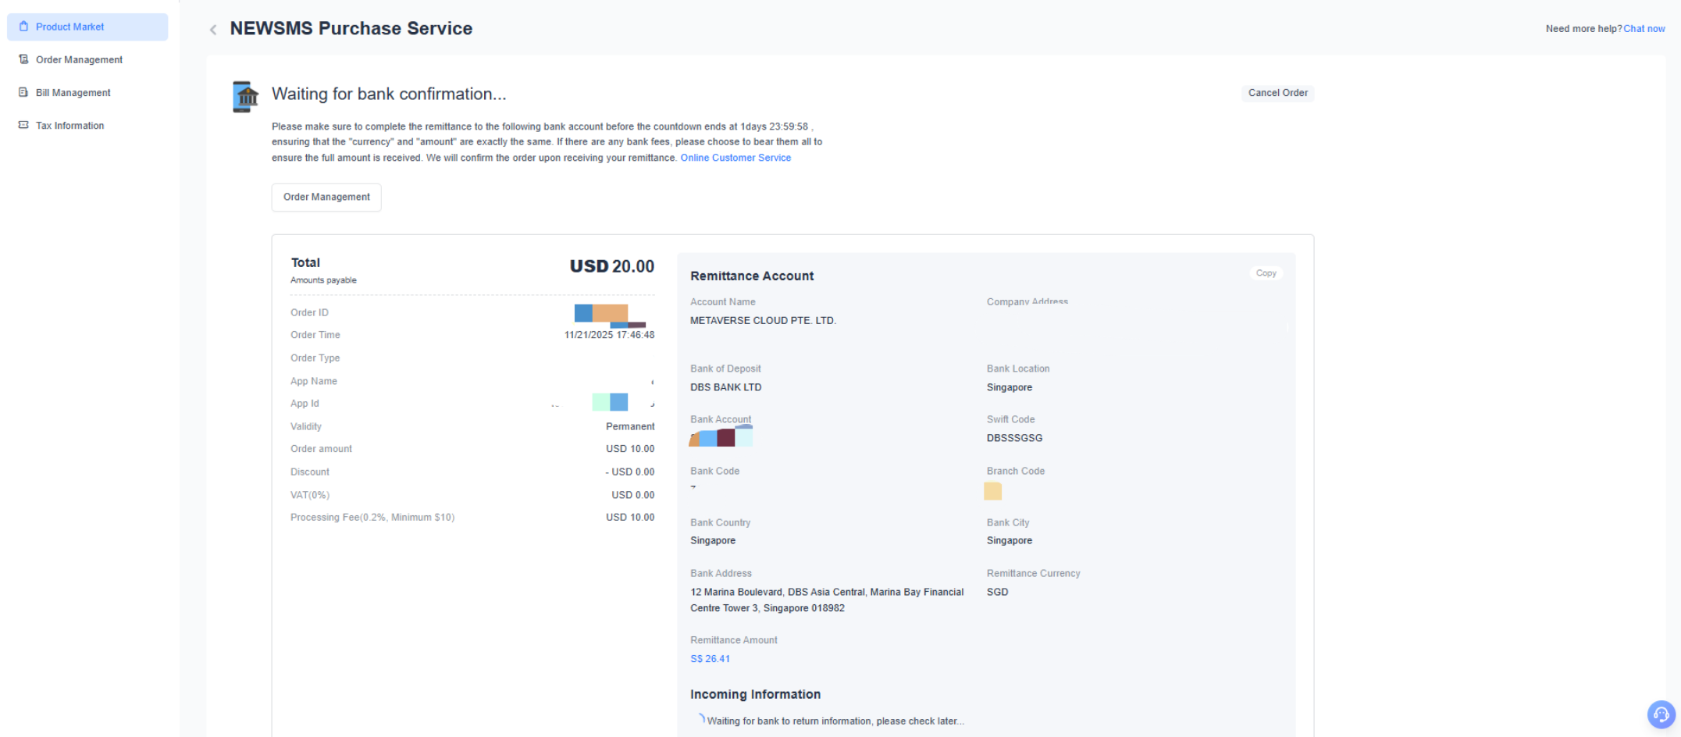Click the Chat now help link

pyautogui.click(x=1644, y=29)
